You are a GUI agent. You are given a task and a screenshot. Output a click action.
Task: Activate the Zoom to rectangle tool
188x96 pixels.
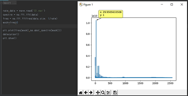click(103, 93)
